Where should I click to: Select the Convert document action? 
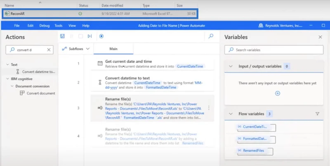(x=41, y=93)
